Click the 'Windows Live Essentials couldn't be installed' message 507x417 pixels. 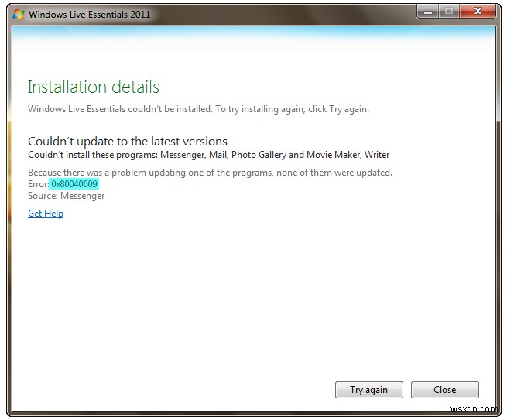[198, 109]
